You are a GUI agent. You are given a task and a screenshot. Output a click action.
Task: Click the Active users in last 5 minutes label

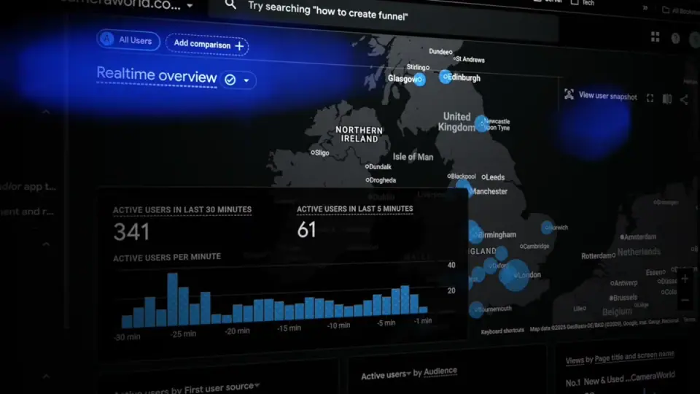tap(355, 209)
